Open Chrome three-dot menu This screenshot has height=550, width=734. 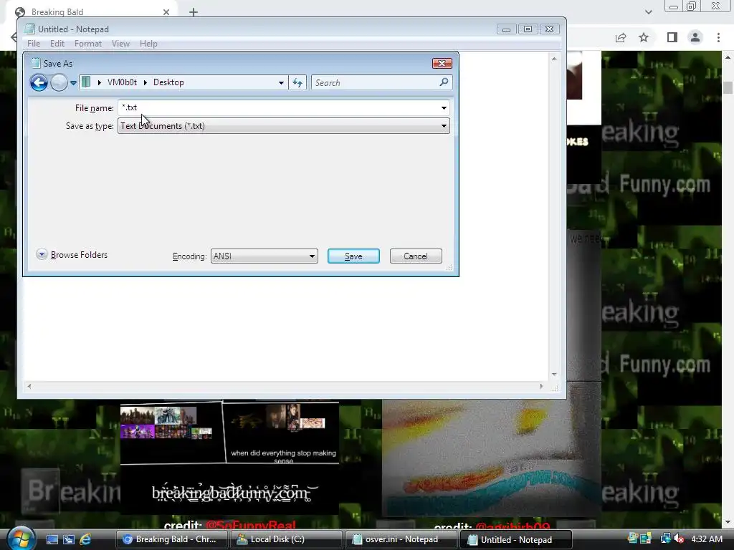pyautogui.click(x=718, y=37)
